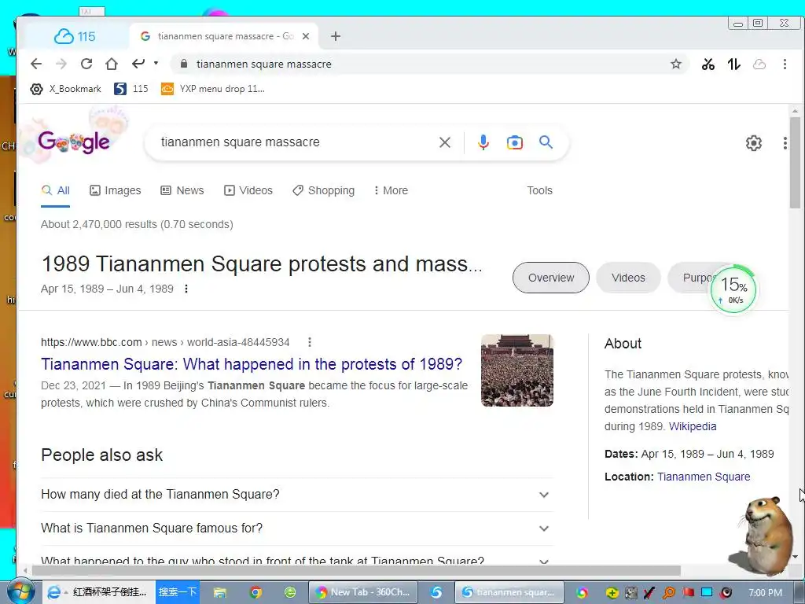The height and width of the screenshot is (604, 805).
Task: Select the Overview chip
Action: (x=551, y=278)
